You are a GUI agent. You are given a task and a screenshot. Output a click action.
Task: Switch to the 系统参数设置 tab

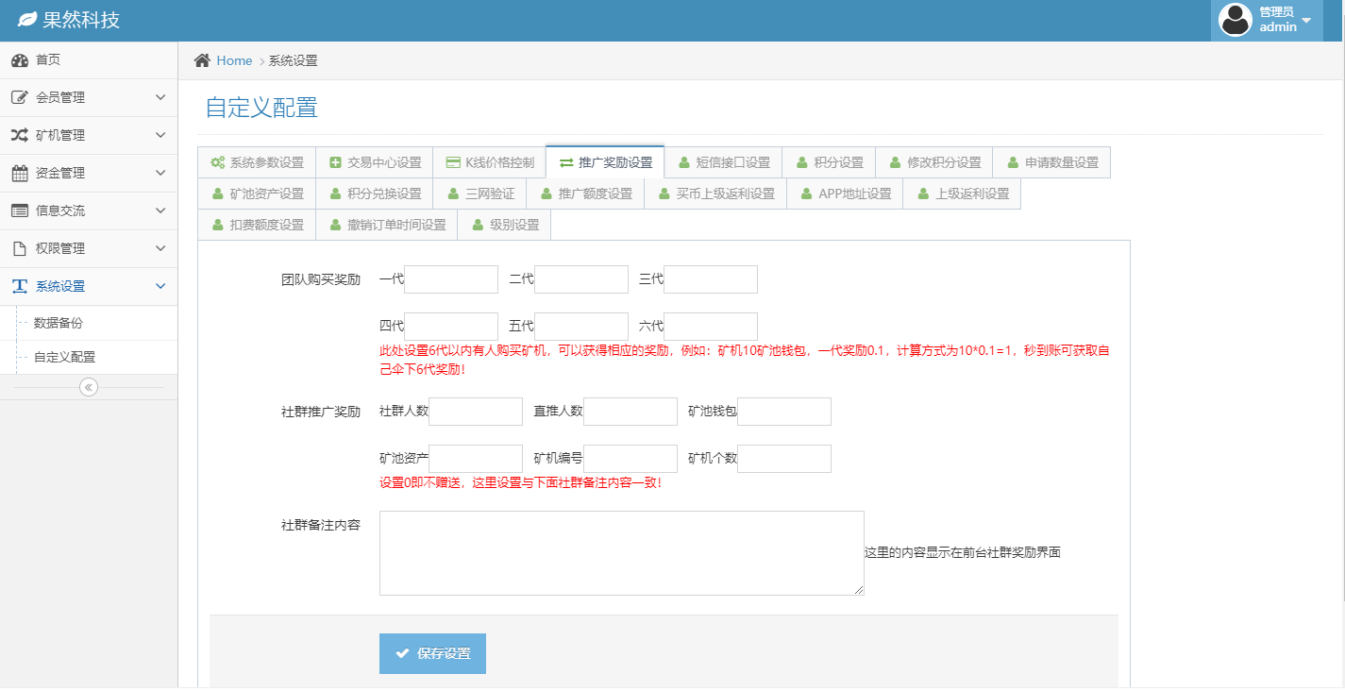pos(257,162)
